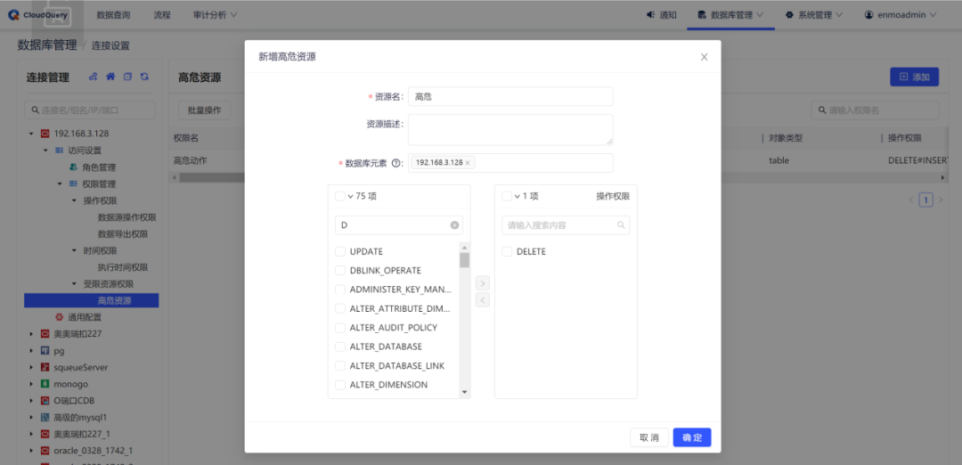This screenshot has width=962, height=465.
Task: Collapse the 时间权限 node
Action: tap(74, 250)
